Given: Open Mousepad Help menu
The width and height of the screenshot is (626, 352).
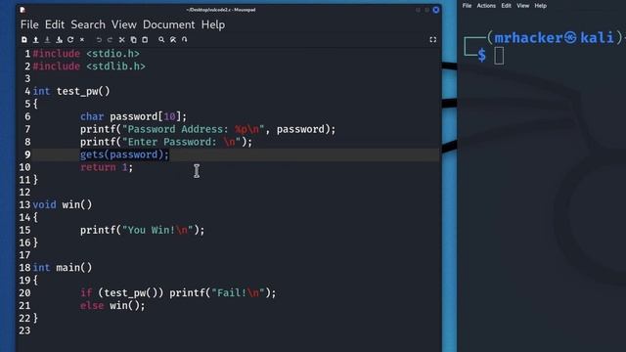Looking at the screenshot, I should point(213,24).
